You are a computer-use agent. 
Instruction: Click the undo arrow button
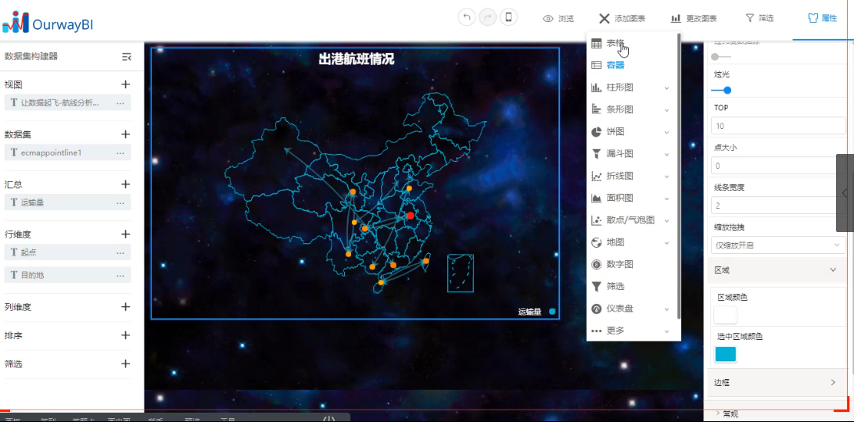(467, 17)
